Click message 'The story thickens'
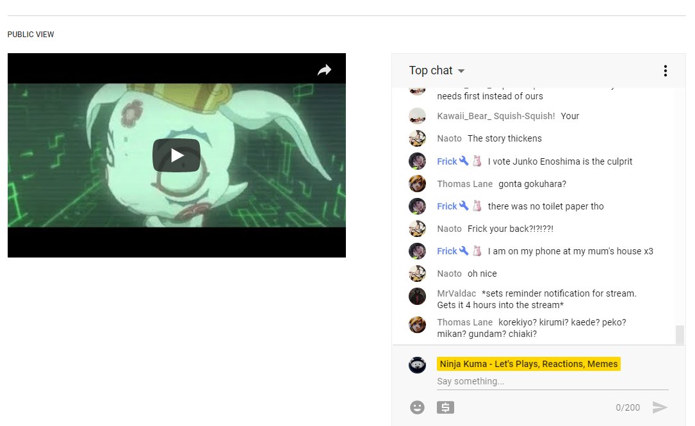Image resolution: width=695 pixels, height=426 pixels. (504, 138)
